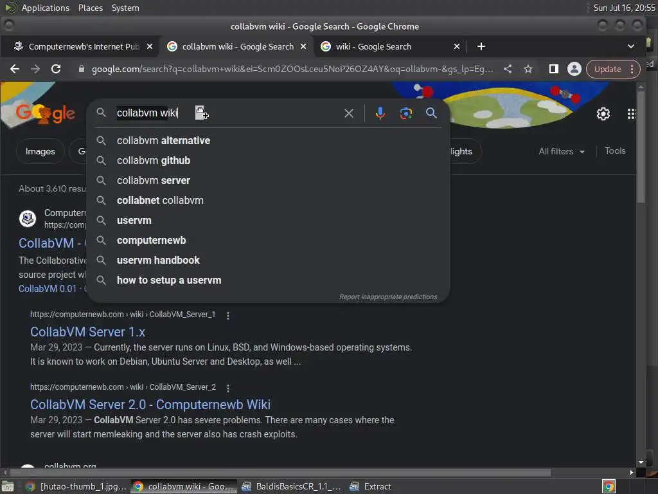Click Report inappropriate predictions
This screenshot has width=658, height=494.
pyautogui.click(x=388, y=297)
